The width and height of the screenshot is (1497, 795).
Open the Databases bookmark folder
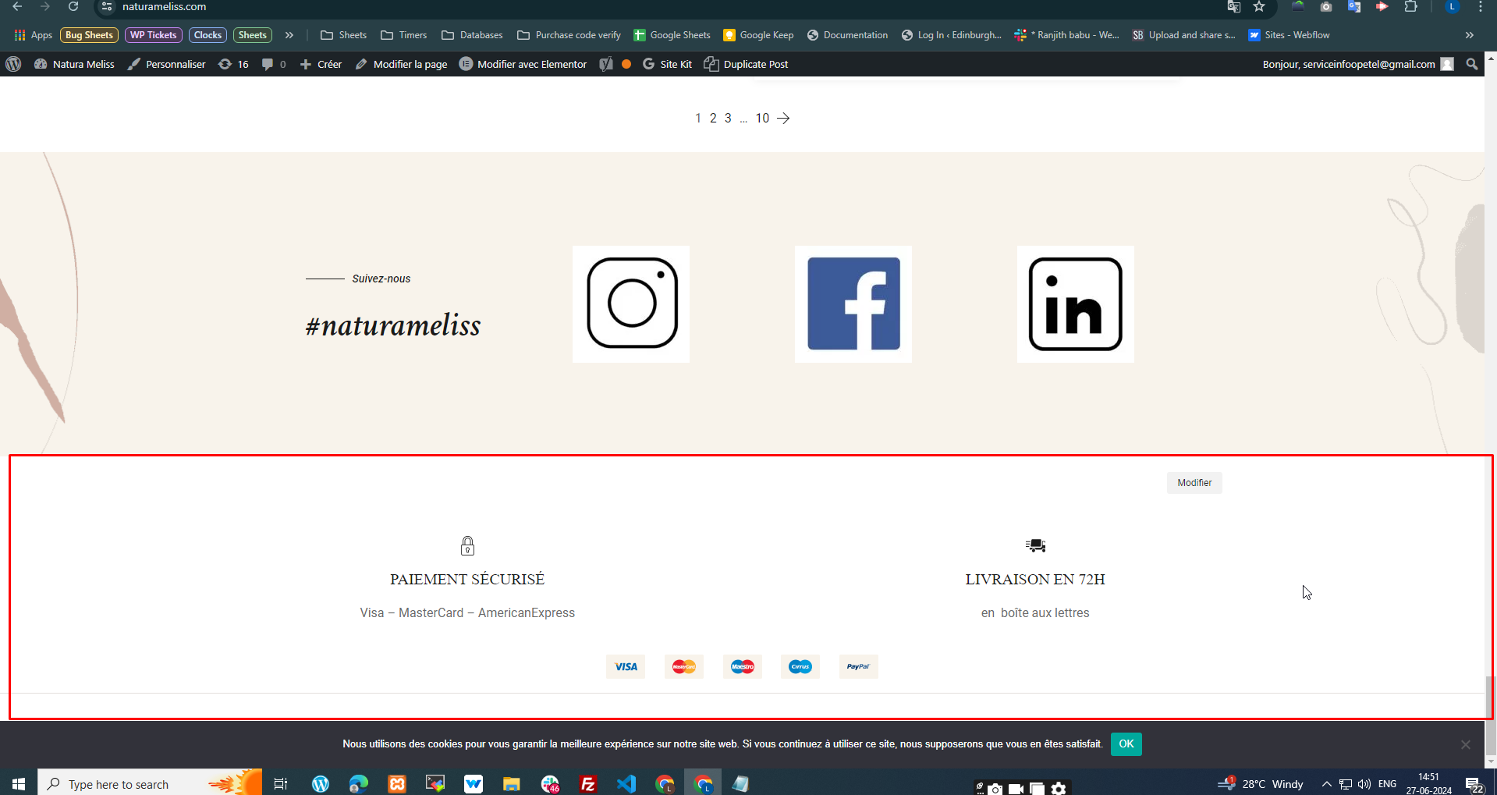click(x=472, y=35)
